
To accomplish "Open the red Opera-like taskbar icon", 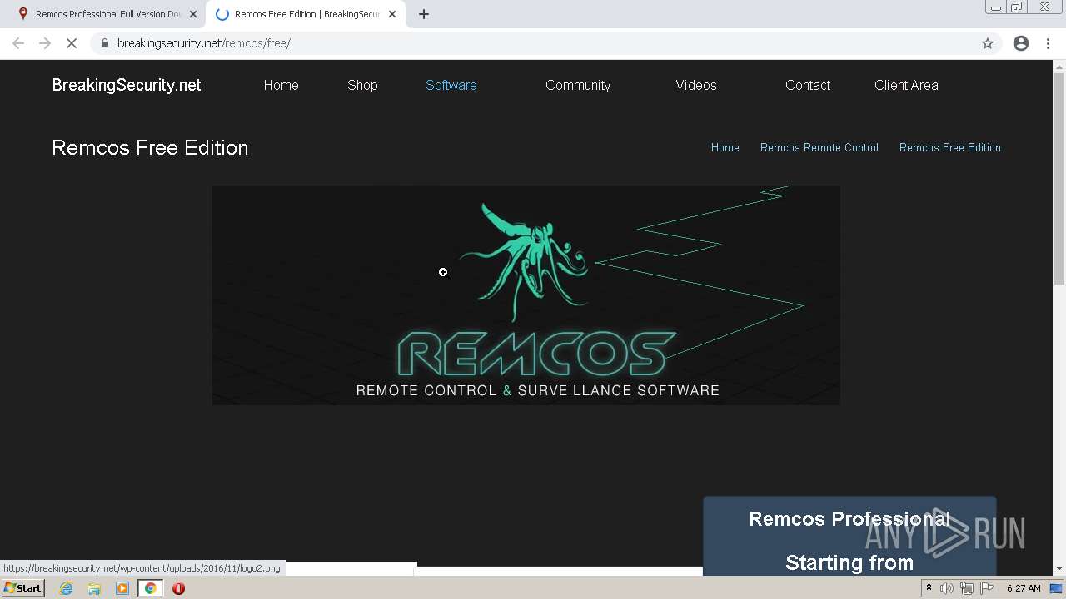I will (178, 588).
